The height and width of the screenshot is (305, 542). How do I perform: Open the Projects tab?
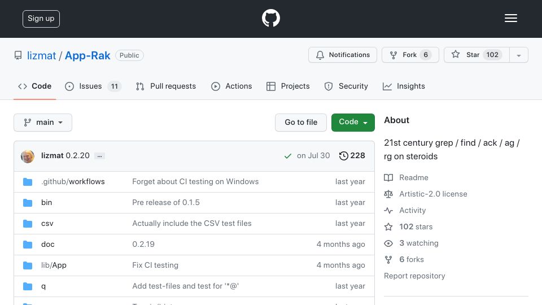[x=288, y=86]
